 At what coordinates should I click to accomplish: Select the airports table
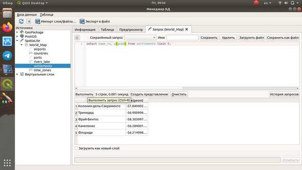40,49
